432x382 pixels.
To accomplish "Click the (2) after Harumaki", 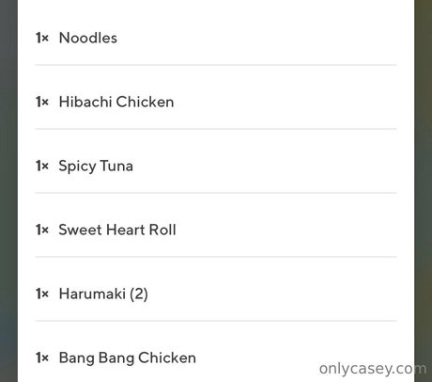I will 139,294.
